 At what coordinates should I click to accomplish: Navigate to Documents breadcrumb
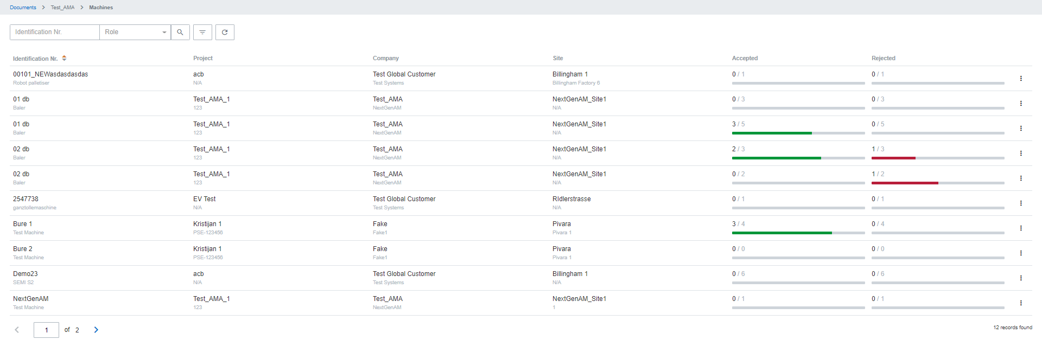coord(23,8)
